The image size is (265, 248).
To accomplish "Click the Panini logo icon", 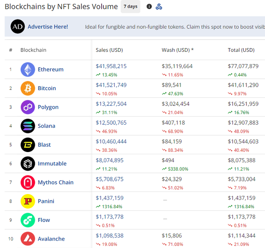I will point(28,201).
